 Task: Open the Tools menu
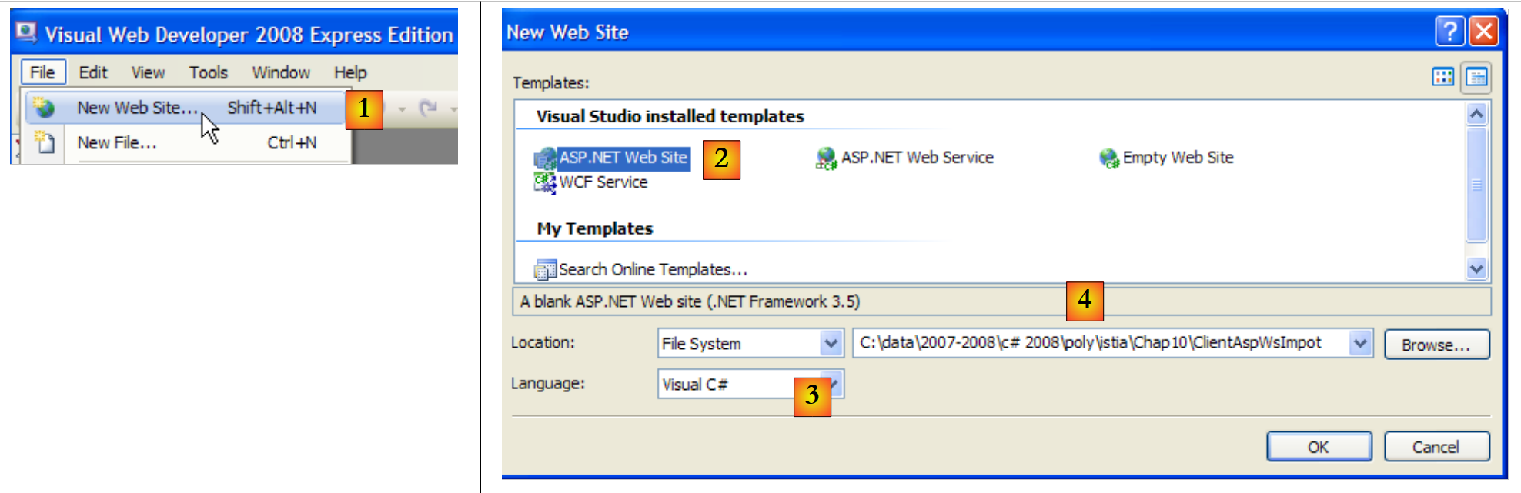tap(209, 72)
